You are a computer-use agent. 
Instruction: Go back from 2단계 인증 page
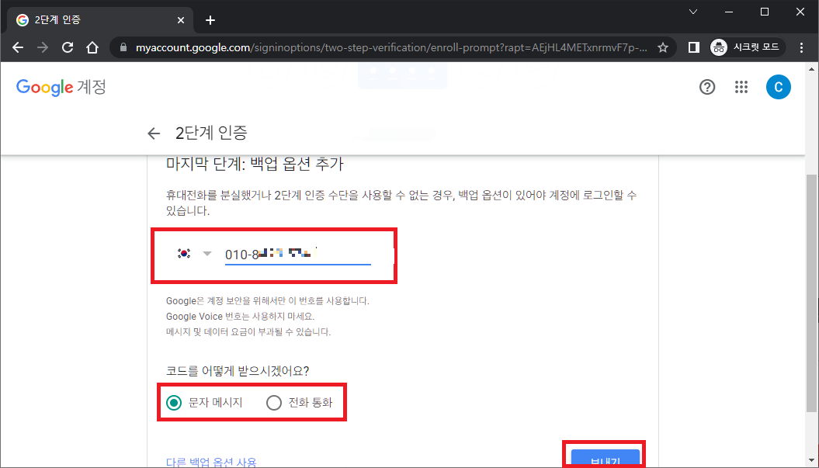point(154,133)
